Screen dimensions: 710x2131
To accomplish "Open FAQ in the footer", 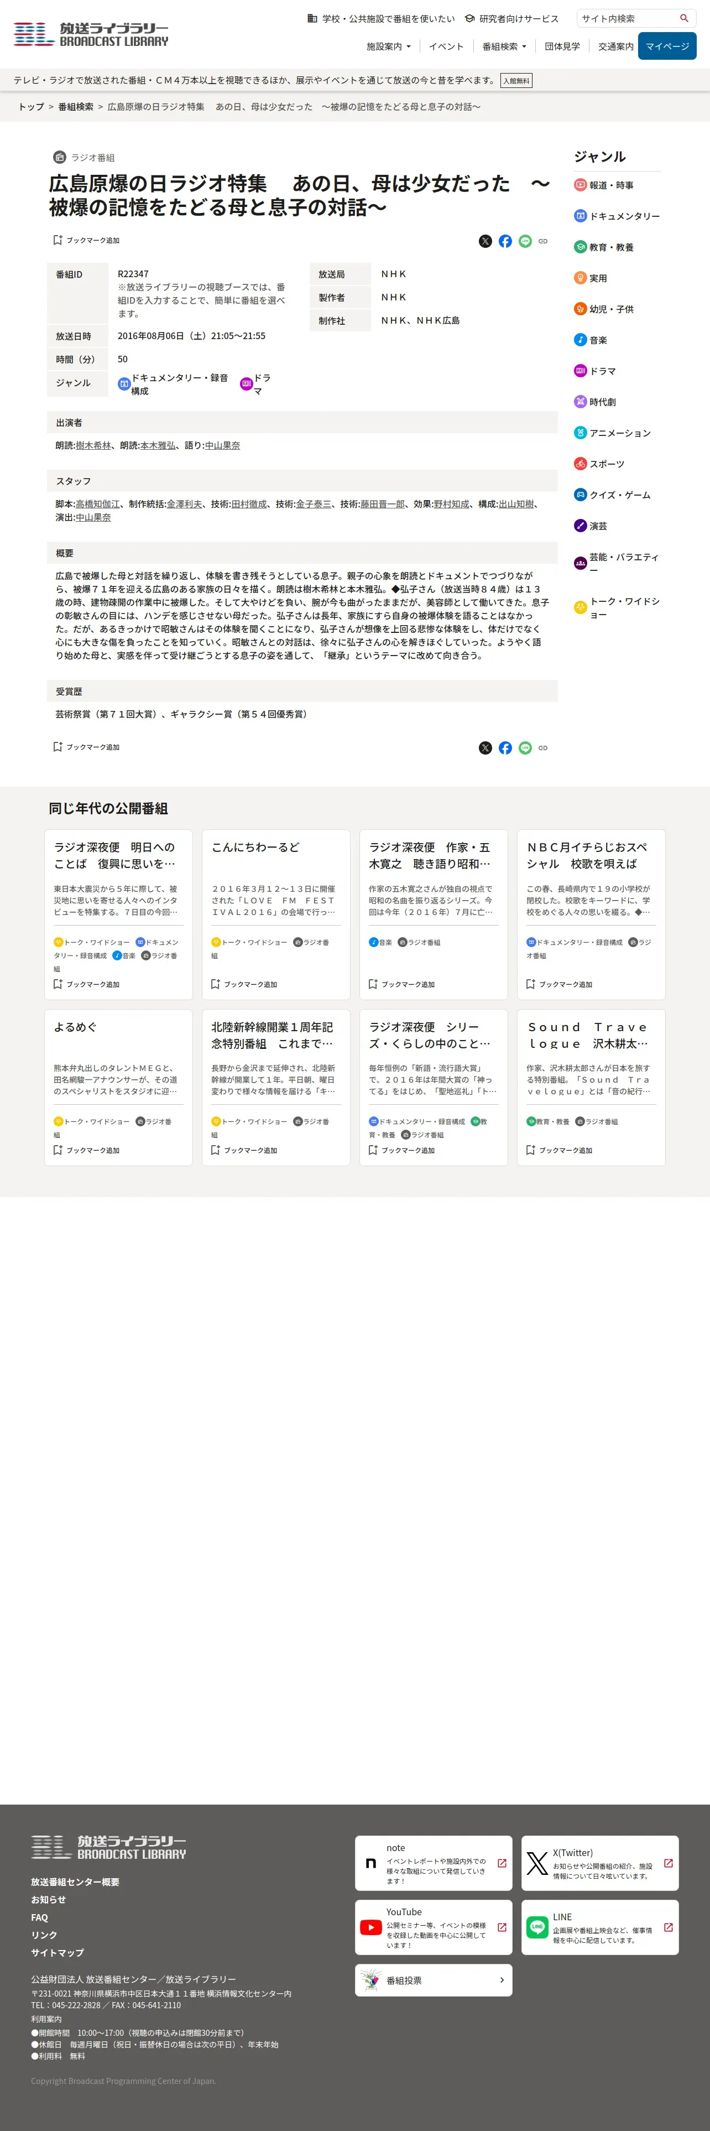I will point(40,1917).
